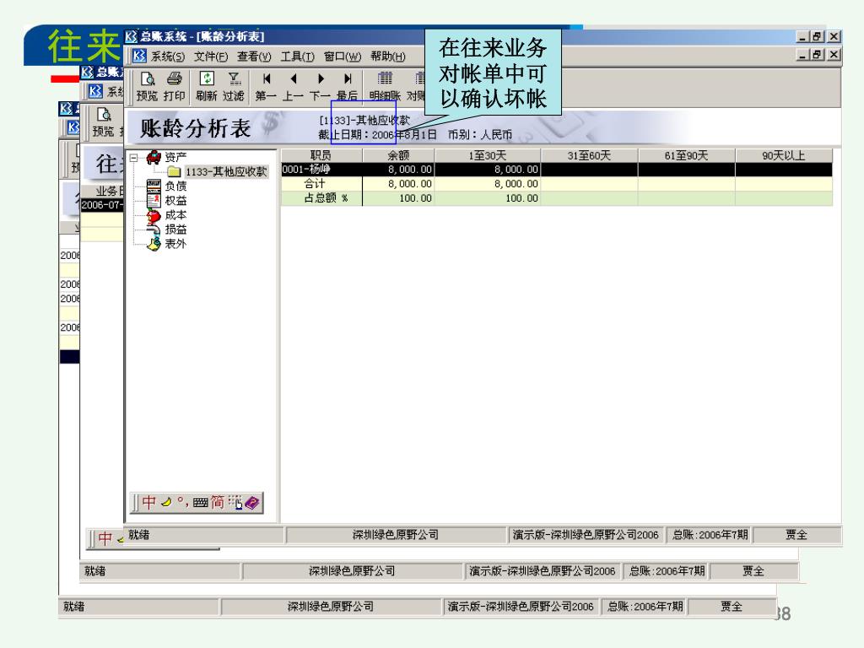The image size is (864, 648).
Task: Open the 窗口(W) menu
Action: click(343, 57)
